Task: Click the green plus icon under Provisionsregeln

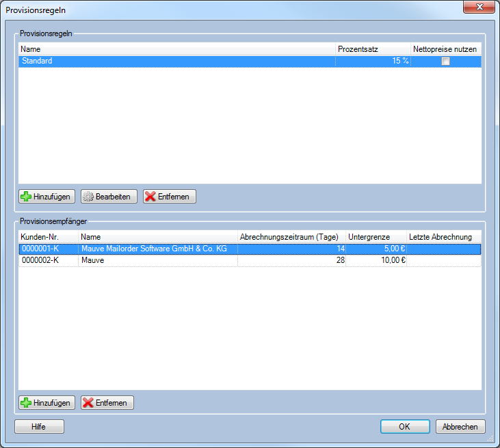Action: pyautogui.click(x=26, y=197)
